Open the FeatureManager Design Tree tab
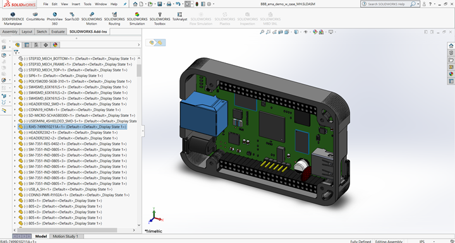Screen dimensions: 455x243 point(18,45)
